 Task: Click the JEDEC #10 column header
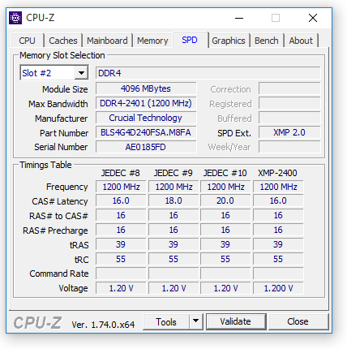click(x=225, y=173)
